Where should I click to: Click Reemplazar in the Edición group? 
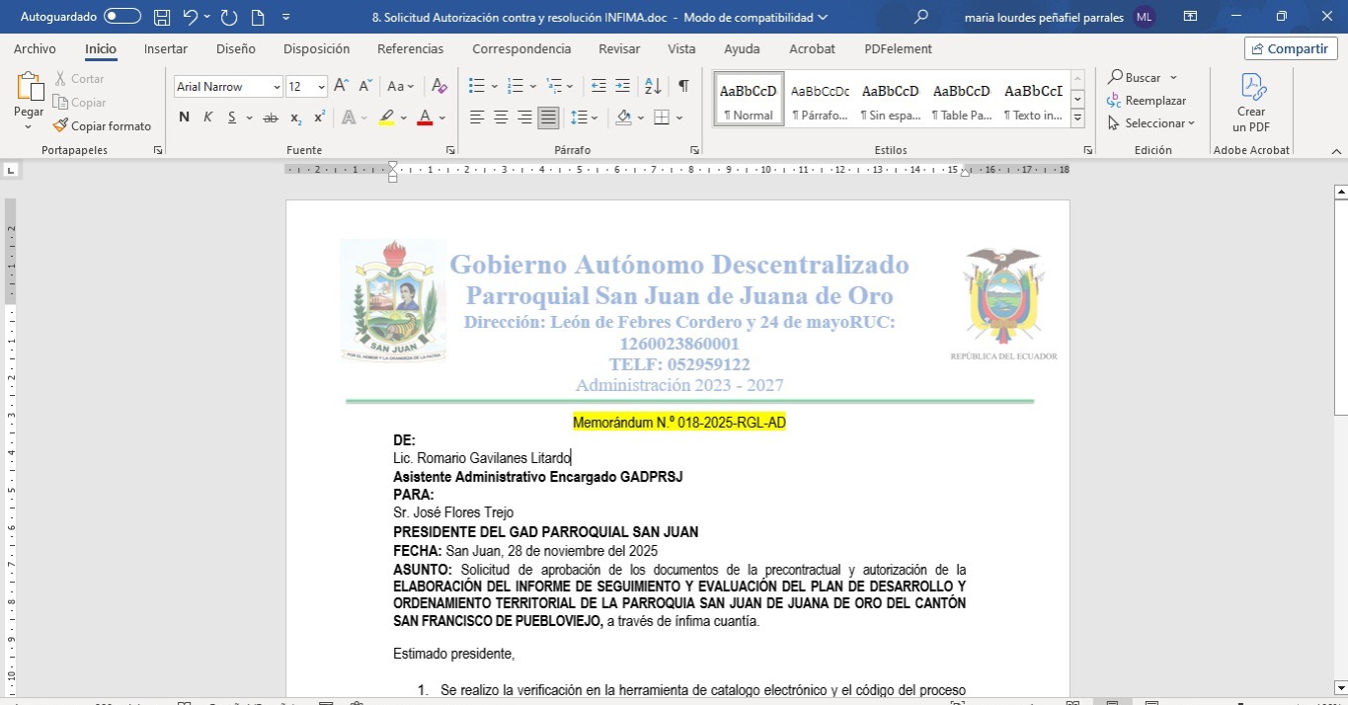(x=1147, y=101)
